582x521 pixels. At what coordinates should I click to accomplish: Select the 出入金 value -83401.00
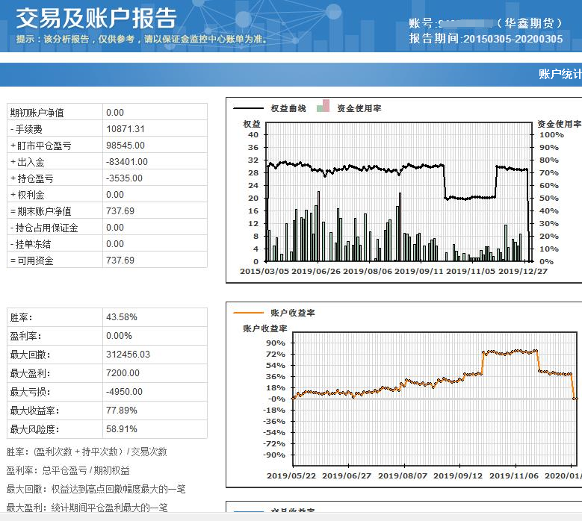click(126, 162)
